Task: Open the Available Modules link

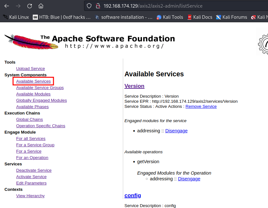Action: pos(33,94)
